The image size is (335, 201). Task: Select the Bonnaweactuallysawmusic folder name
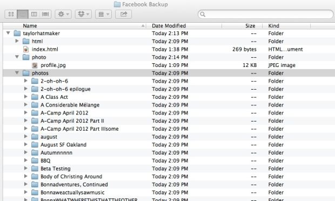(72, 192)
